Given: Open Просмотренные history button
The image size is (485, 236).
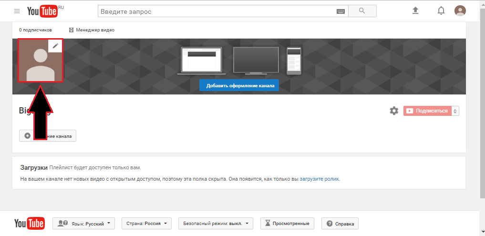Looking at the screenshot, I should pos(288,223).
